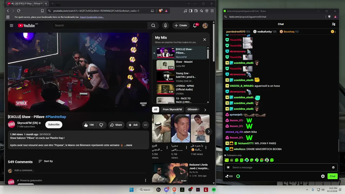Viewport: 345px width, 194px height.
Task: Open Brave VPN shield icon
Action: tap(207, 11)
